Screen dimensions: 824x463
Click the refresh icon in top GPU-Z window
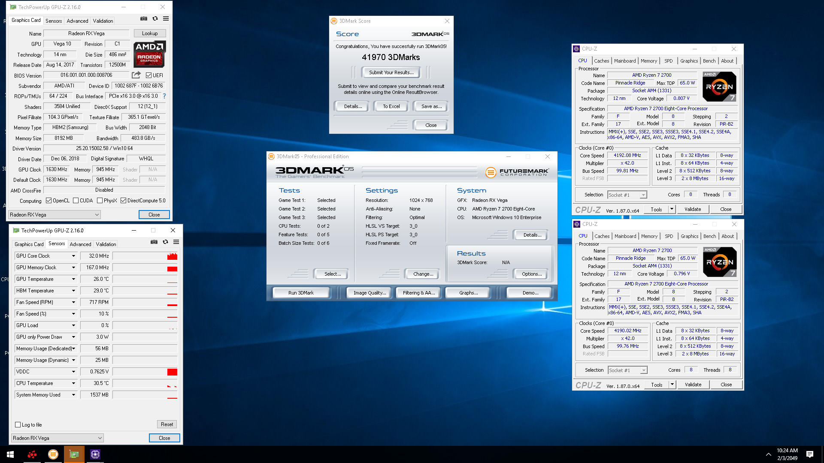(x=155, y=19)
